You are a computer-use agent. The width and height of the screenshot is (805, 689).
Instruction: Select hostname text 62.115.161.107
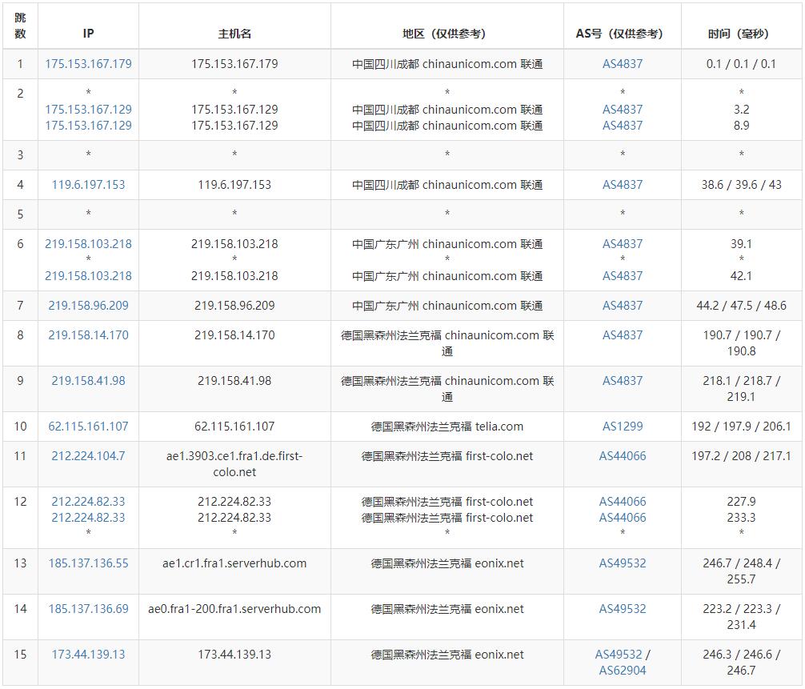(234, 427)
